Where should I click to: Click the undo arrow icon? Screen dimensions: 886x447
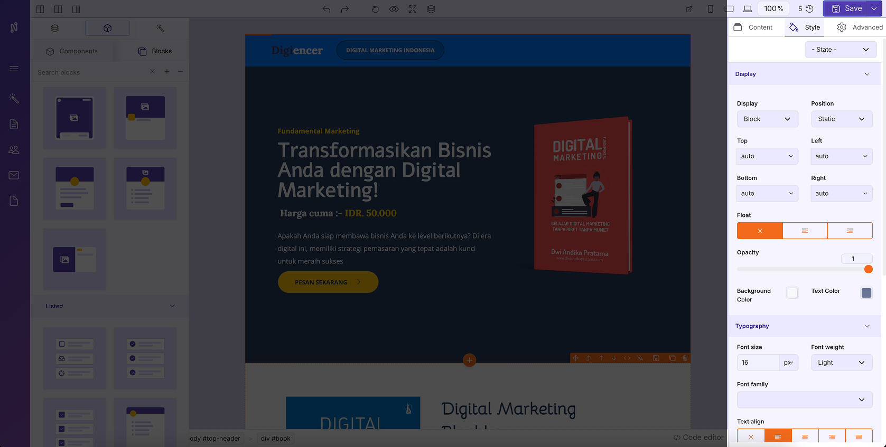click(327, 9)
